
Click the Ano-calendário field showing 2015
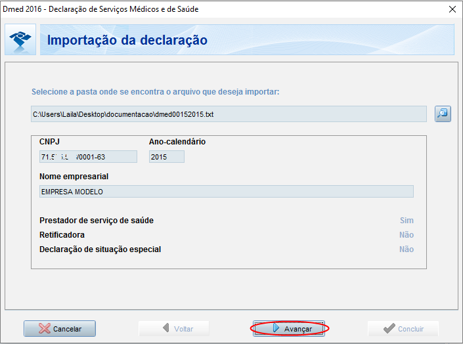(x=167, y=157)
